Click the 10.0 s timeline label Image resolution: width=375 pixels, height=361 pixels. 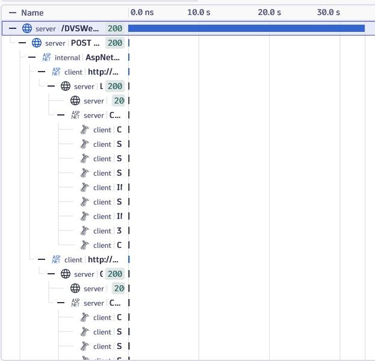click(199, 12)
